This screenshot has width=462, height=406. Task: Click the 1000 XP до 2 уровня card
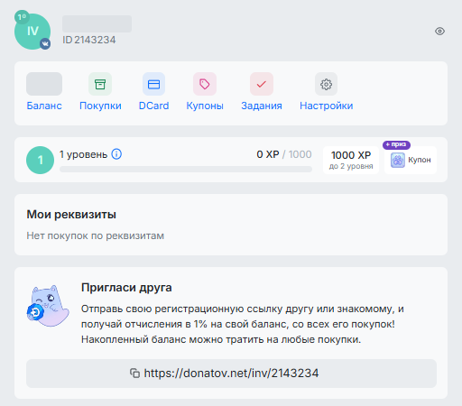pos(351,160)
